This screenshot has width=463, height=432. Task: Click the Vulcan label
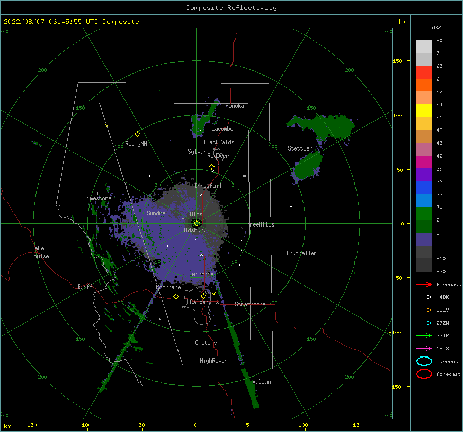coord(262,382)
